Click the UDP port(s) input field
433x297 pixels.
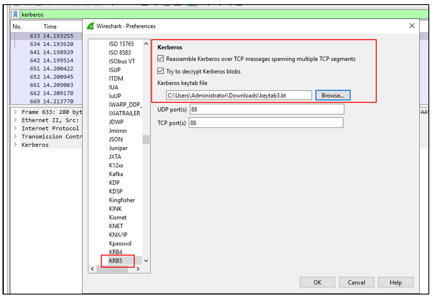tap(267, 109)
